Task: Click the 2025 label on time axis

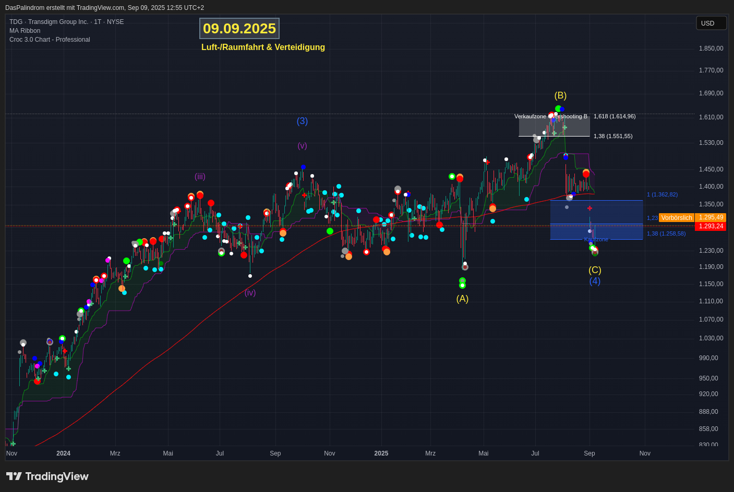Action: [x=381, y=453]
